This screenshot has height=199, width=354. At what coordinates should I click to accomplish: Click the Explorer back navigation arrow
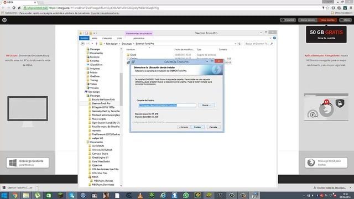[82, 44]
